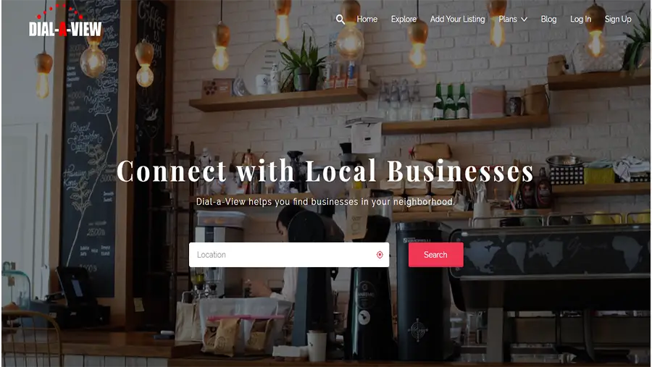Open the Explore page
This screenshot has width=652, height=367.
(x=404, y=19)
